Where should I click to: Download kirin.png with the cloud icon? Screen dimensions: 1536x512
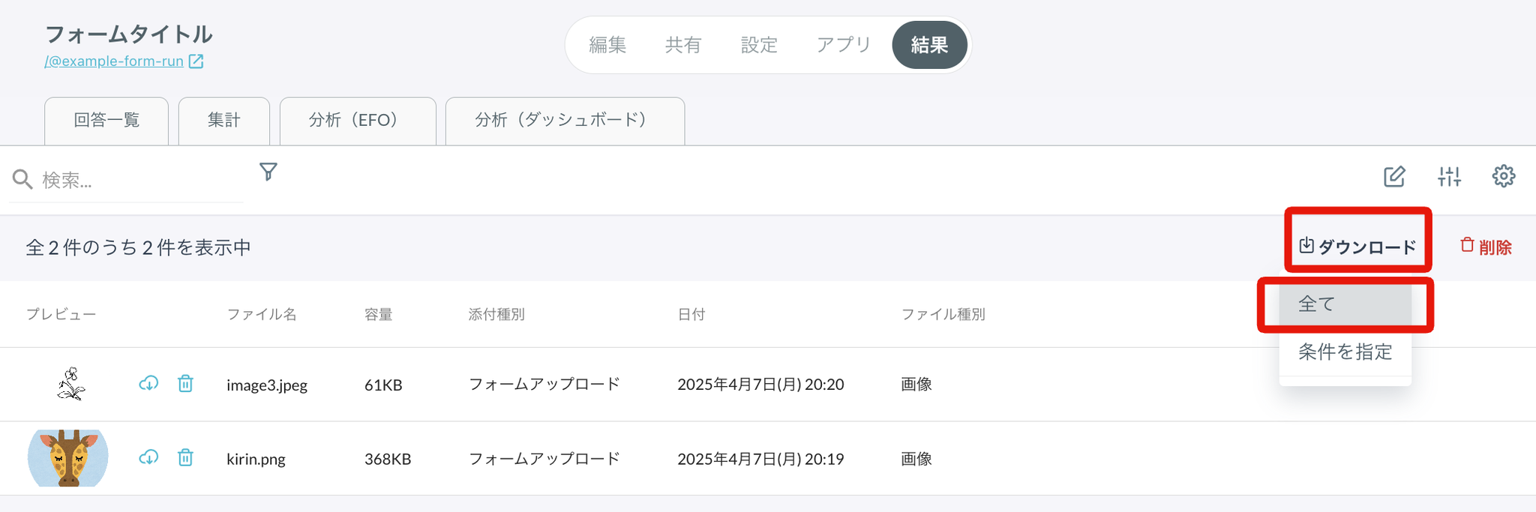point(148,457)
